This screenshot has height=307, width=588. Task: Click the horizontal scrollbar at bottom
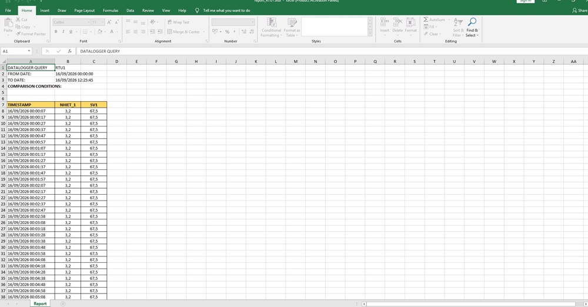coord(470,303)
